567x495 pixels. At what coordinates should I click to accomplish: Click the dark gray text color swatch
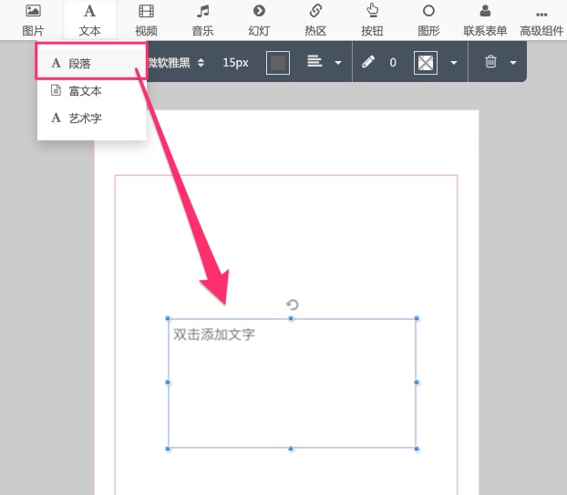pos(278,63)
